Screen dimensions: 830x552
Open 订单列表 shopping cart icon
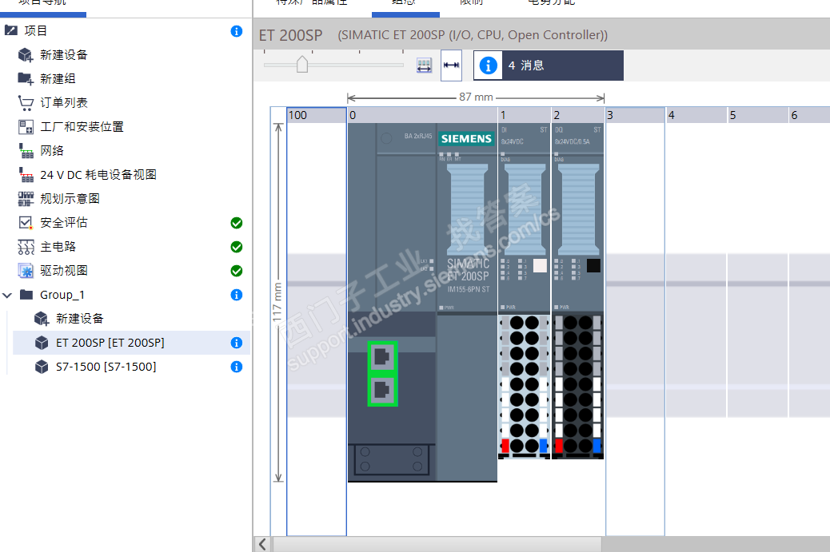click(26, 103)
